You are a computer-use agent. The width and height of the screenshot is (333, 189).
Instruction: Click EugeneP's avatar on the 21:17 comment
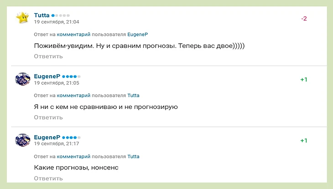22,140
